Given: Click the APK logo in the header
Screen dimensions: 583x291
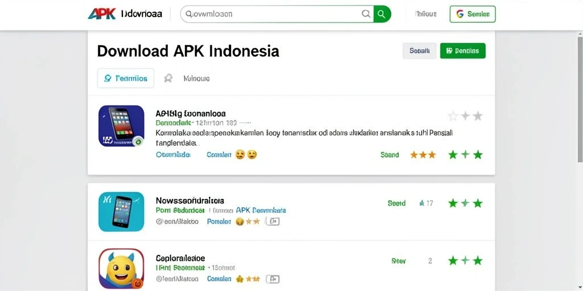Looking at the screenshot, I should coord(101,14).
